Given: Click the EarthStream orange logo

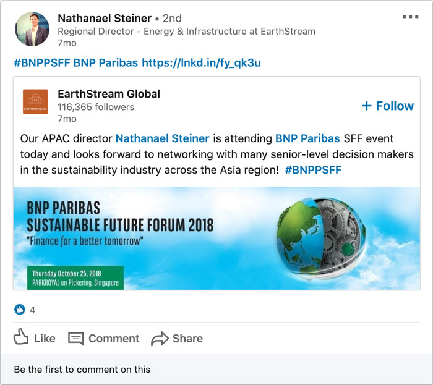Looking at the screenshot, I should point(35,101).
